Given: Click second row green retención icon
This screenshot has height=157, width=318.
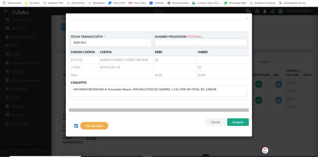Looking at the screenshot, I should tap(259, 100).
